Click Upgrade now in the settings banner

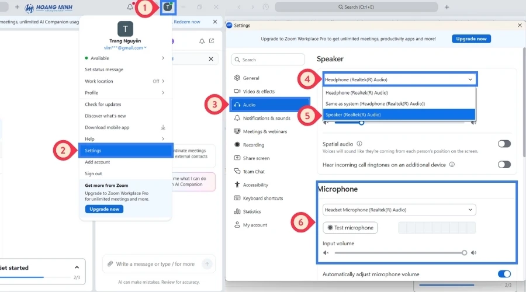click(x=471, y=39)
